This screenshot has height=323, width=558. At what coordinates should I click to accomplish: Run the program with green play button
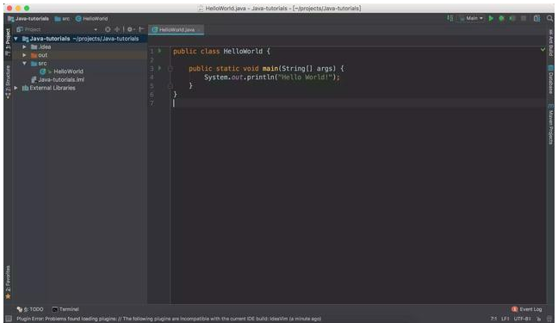tap(491, 18)
